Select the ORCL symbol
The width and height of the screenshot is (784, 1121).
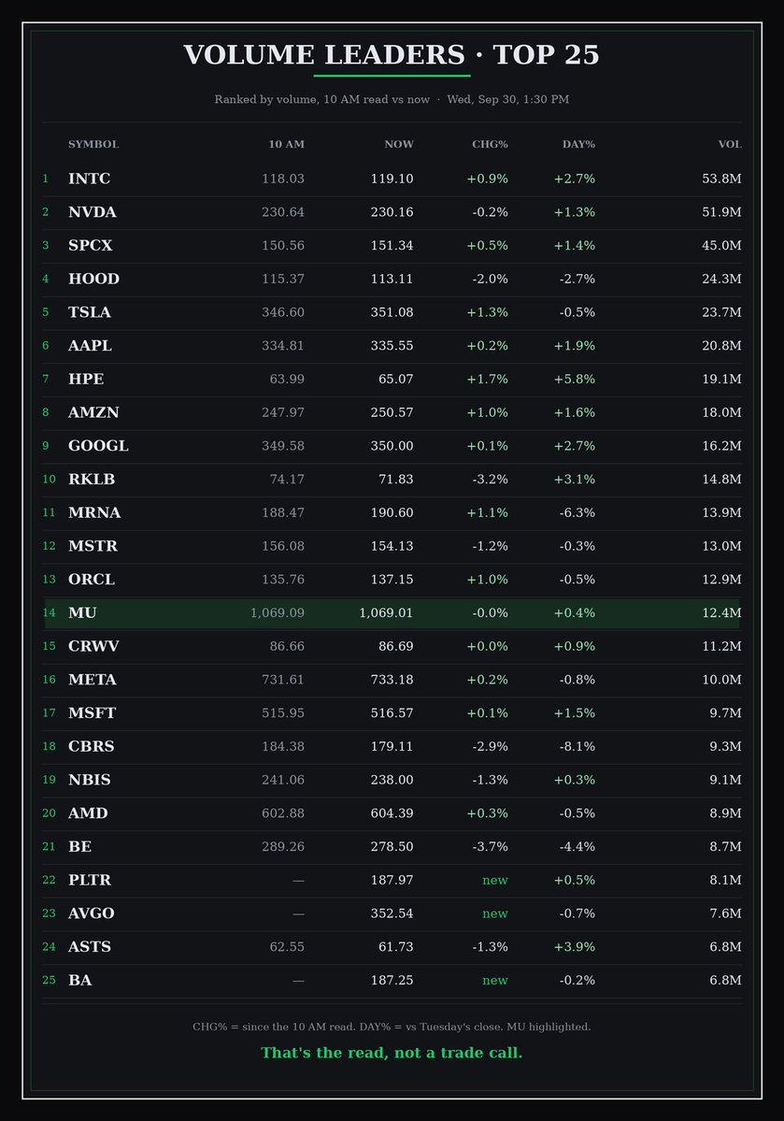click(92, 580)
